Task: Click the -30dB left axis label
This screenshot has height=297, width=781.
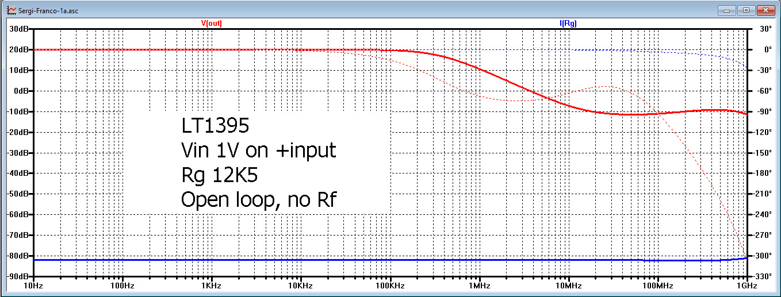Action: (x=17, y=153)
